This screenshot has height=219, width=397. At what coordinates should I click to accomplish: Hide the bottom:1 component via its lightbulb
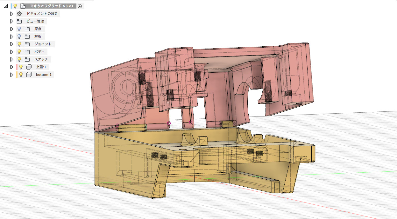tap(21, 75)
